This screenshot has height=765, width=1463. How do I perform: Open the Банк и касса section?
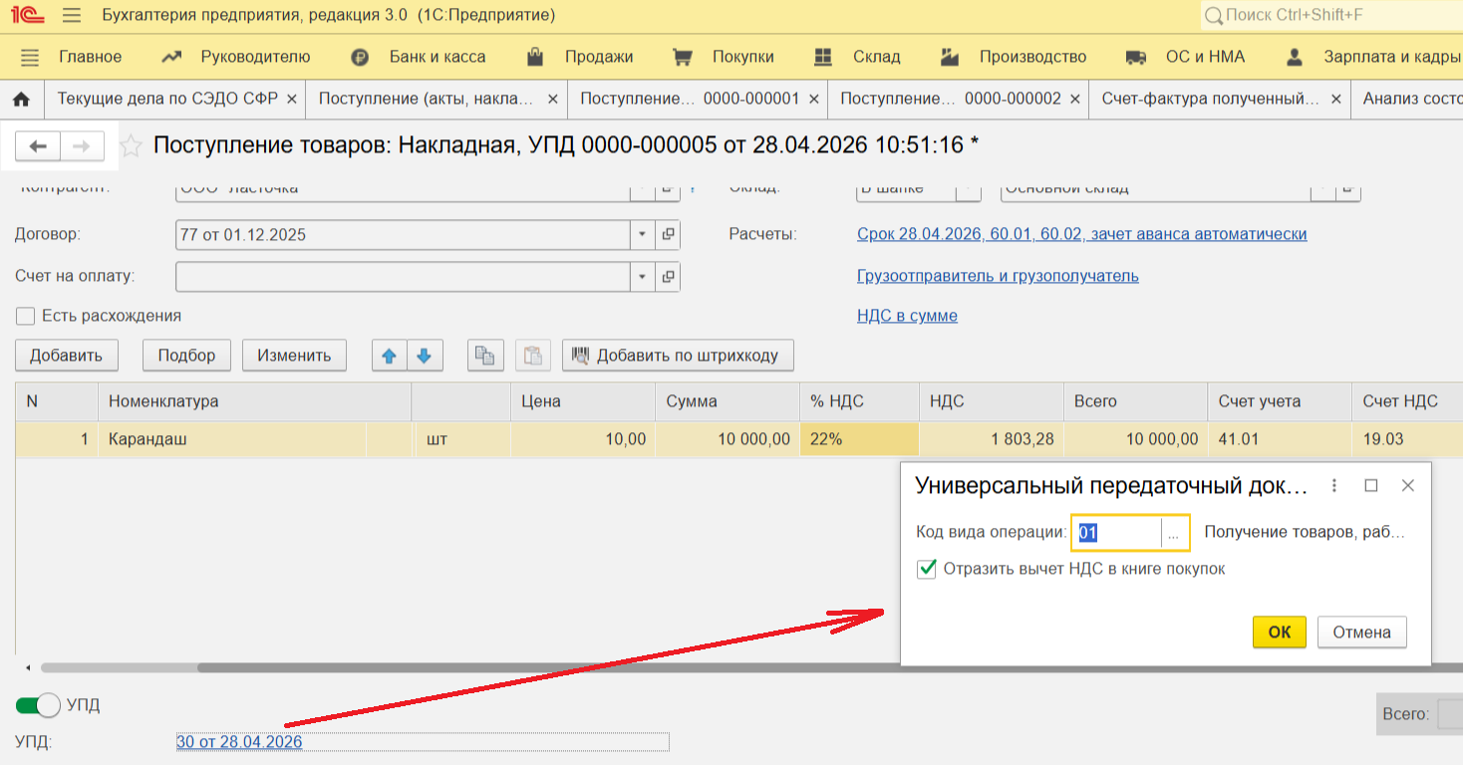[438, 57]
